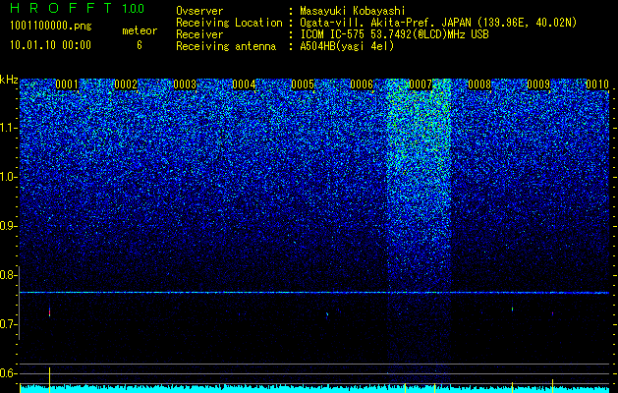
Task: Click the 'Receiver' field label
Action: click(199, 34)
